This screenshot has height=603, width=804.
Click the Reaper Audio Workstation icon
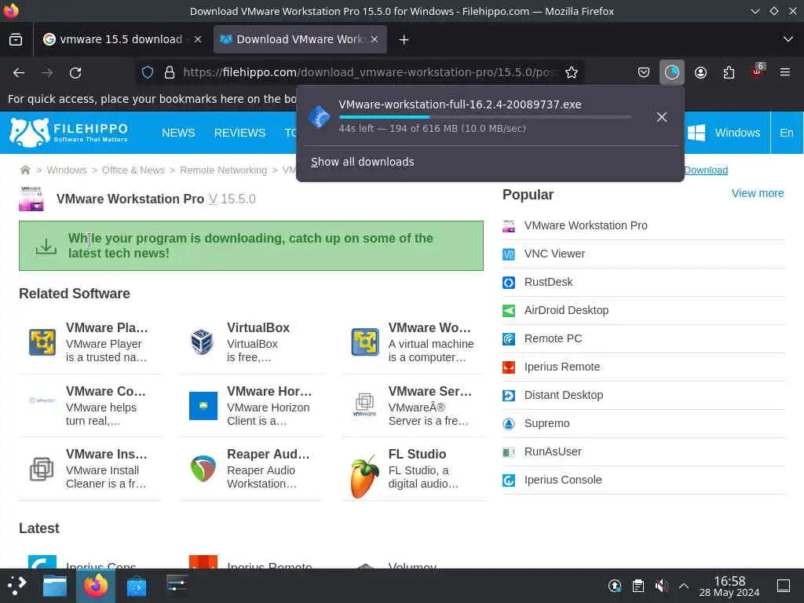click(203, 468)
